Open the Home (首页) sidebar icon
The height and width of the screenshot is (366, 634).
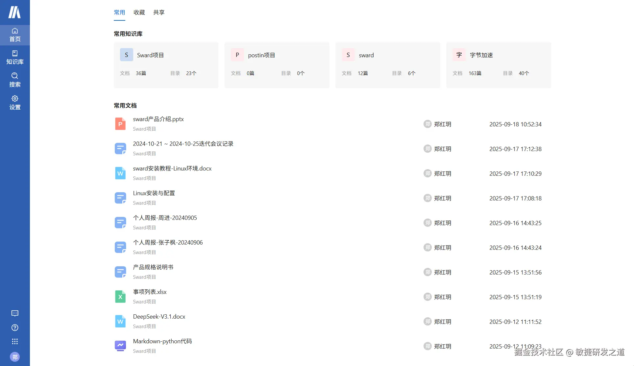point(15,35)
